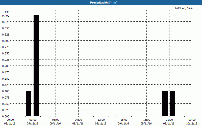This screenshot has width=202, height=126.
Task: Click the 0,075 y-axis label
Action: coord(6,98)
